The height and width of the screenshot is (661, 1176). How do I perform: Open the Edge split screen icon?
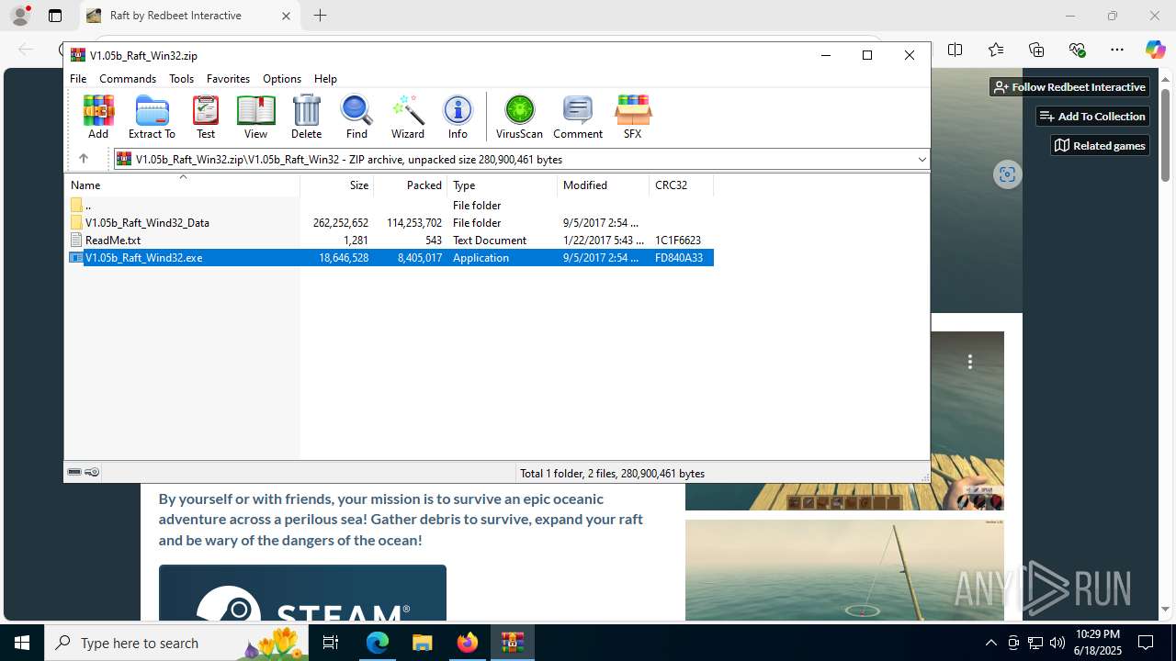coord(955,50)
